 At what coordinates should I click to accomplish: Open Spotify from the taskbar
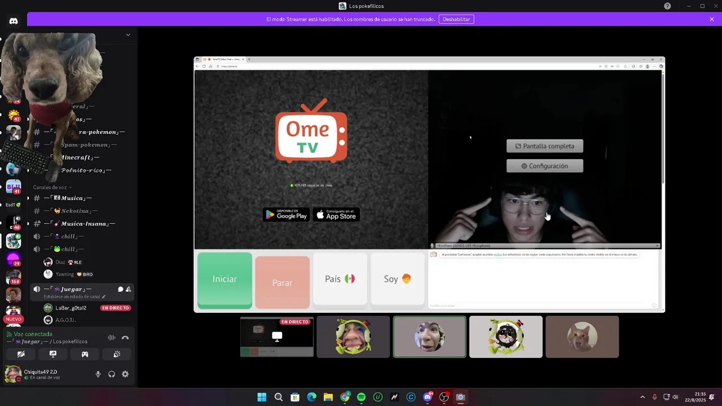pyautogui.click(x=362, y=397)
